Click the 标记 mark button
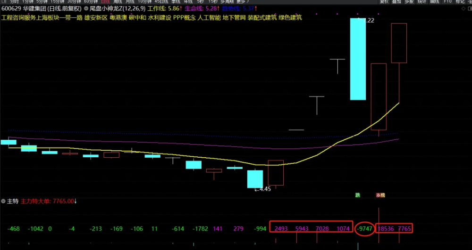 click(x=460, y=1)
